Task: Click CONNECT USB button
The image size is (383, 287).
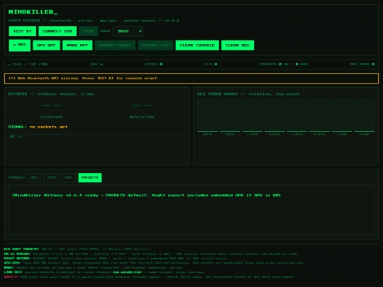Action: point(57,31)
